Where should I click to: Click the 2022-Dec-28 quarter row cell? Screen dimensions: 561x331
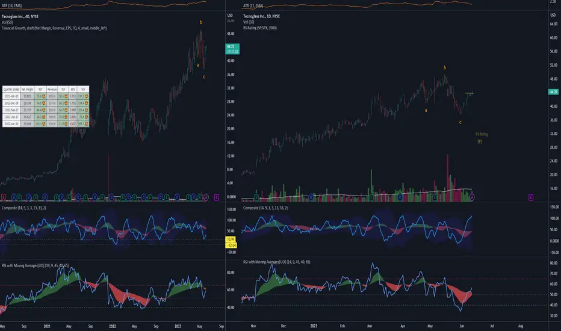(x=11, y=103)
